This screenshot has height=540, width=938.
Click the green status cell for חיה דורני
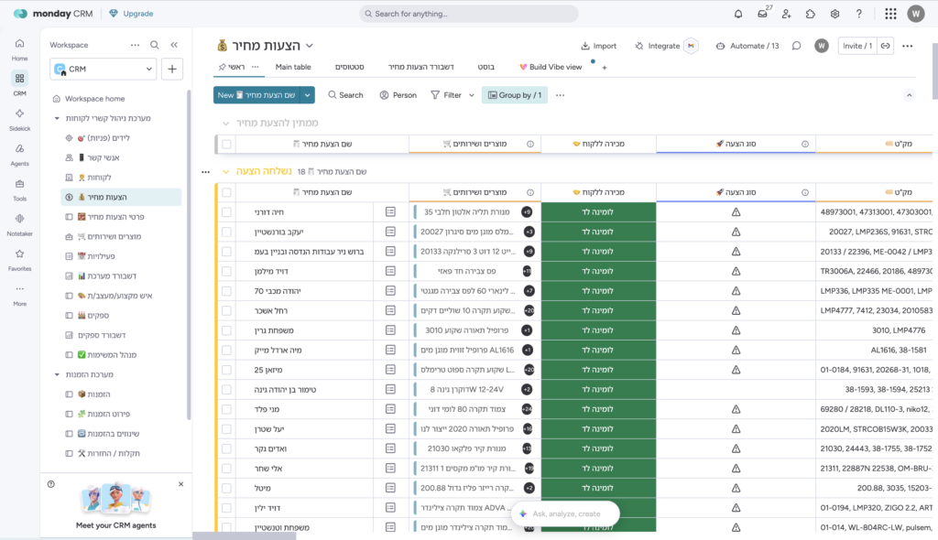tap(598, 211)
